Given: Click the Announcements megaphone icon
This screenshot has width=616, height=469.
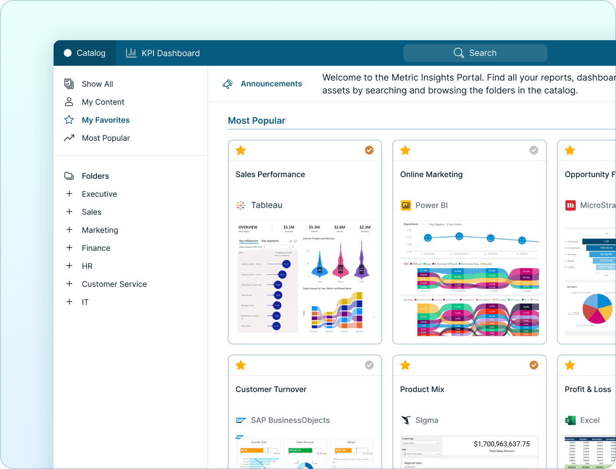Looking at the screenshot, I should click(x=228, y=84).
